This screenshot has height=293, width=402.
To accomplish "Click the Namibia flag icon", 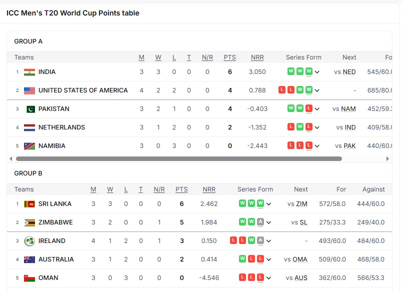I will coord(29,146).
